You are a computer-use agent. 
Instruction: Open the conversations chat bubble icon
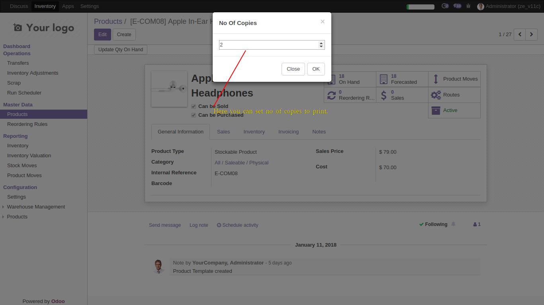tap(457, 6)
